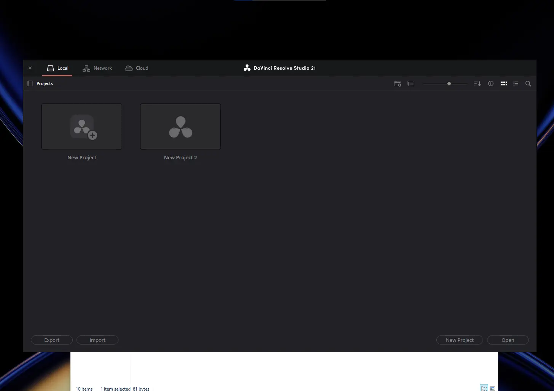Image resolution: width=554 pixels, height=391 pixels.
Task: Open the Network project library tab
Action: tap(97, 68)
